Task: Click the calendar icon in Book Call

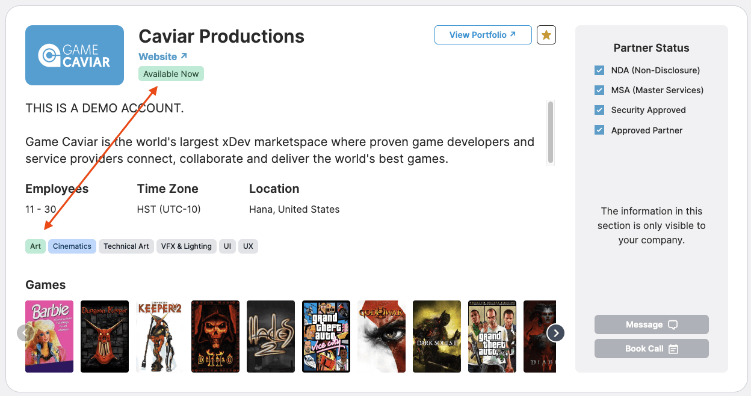Action: click(673, 349)
